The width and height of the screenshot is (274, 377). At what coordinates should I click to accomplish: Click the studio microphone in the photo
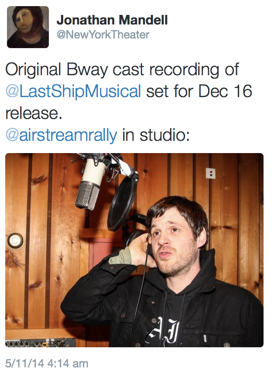click(x=89, y=184)
